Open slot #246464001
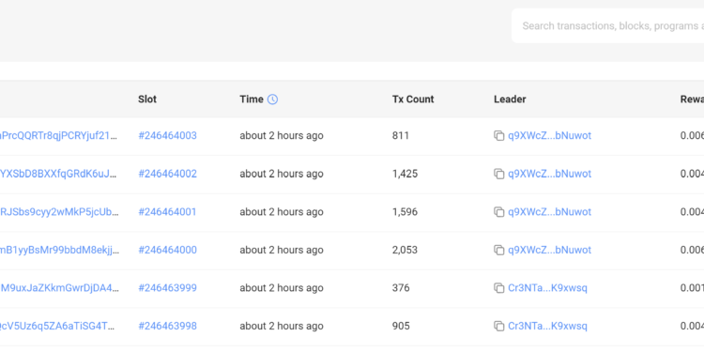Screen dimensions: 704x352 tap(167, 212)
